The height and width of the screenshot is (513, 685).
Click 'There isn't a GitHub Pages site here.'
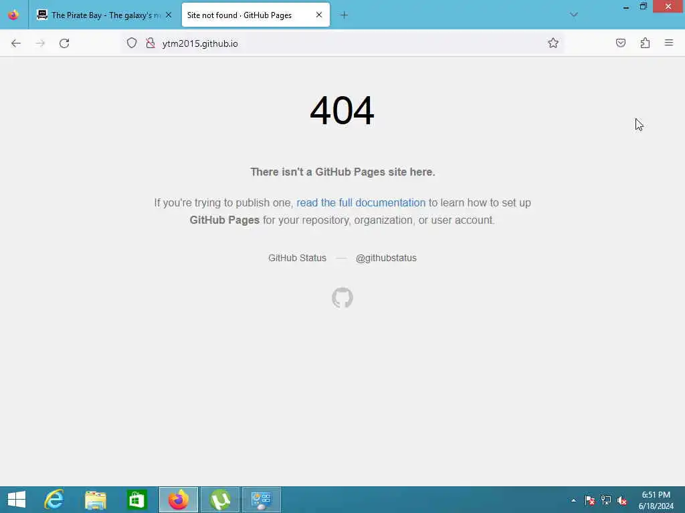[342, 172]
